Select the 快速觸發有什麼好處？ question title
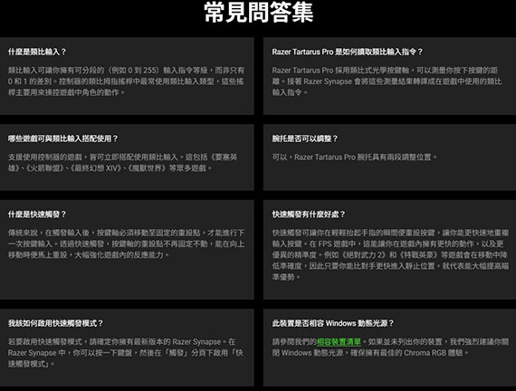This screenshot has height=391, width=516. click(x=309, y=215)
